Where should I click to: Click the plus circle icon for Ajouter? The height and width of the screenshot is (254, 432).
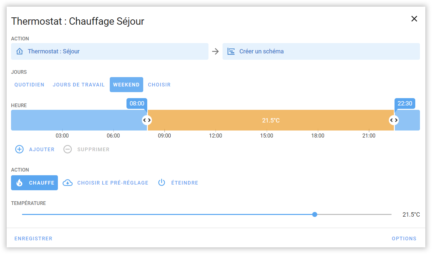point(19,149)
